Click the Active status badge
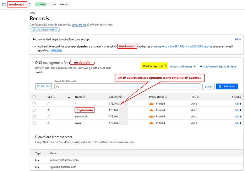Screen dimensions: 245x171 (x=41, y=5)
